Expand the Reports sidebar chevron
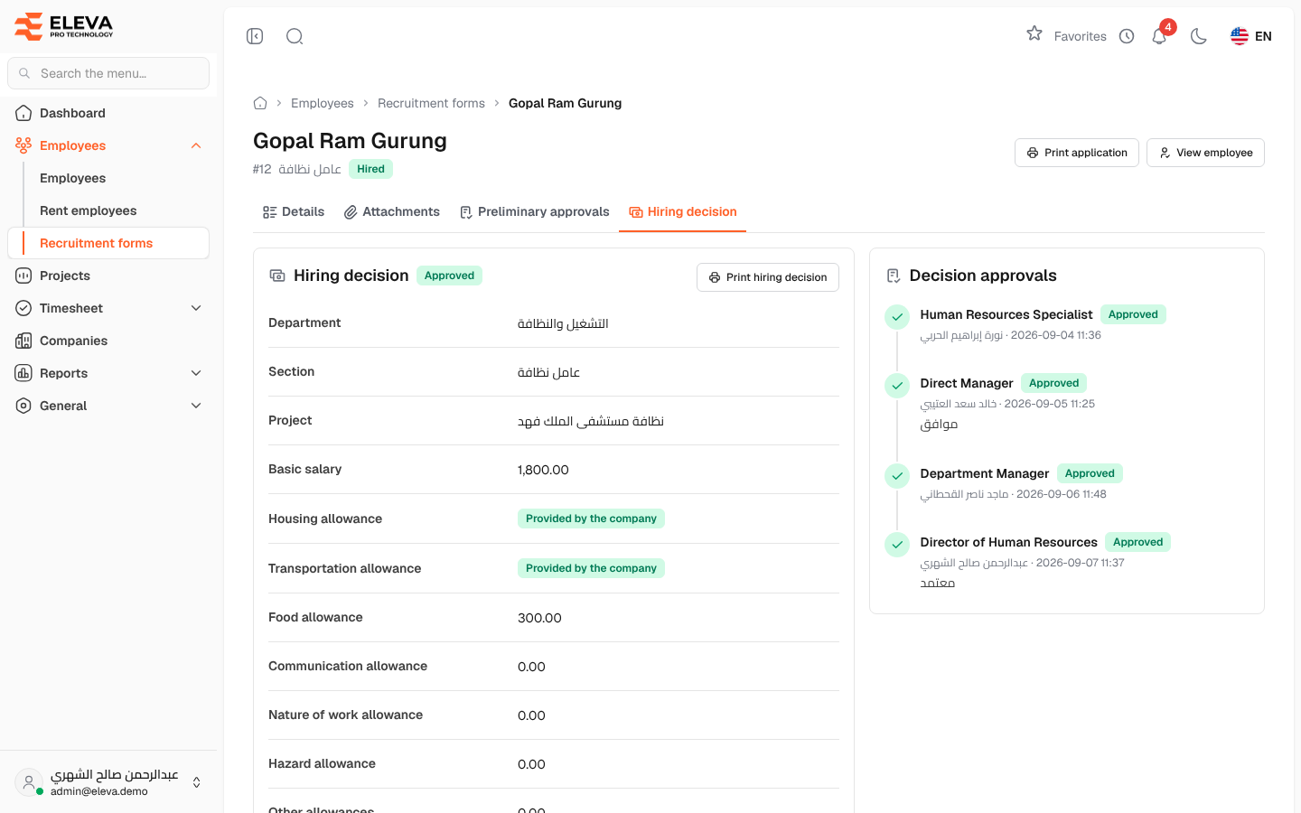The image size is (1301, 813). point(196,373)
